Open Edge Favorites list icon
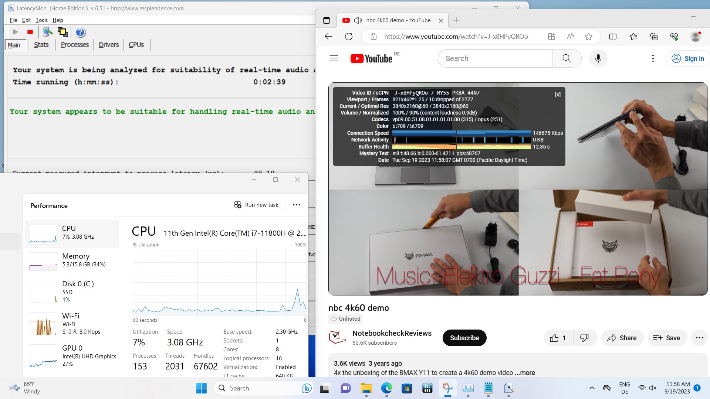Screen dimensions: 710x399 point(633,37)
